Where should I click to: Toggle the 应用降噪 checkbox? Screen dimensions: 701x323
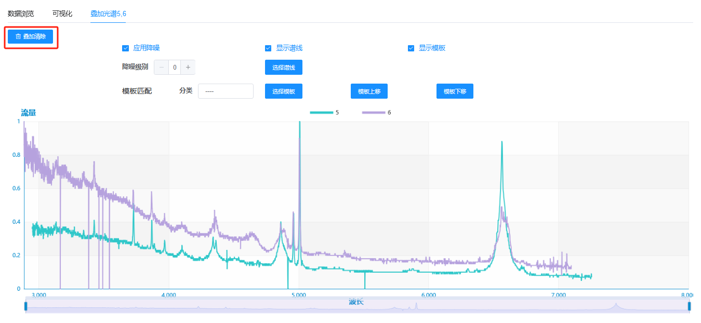[x=125, y=48]
